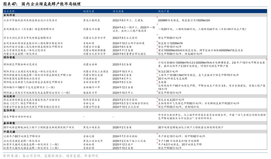The width and height of the screenshot is (271, 159).
Task: Select the '2025年9月董事会审议通过' cell
Action: [x=129, y=54]
